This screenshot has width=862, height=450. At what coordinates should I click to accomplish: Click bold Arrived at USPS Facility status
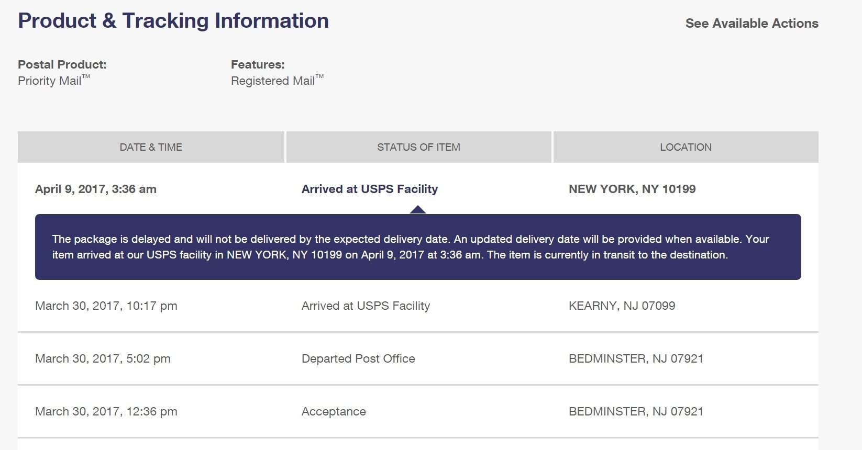pyautogui.click(x=370, y=189)
